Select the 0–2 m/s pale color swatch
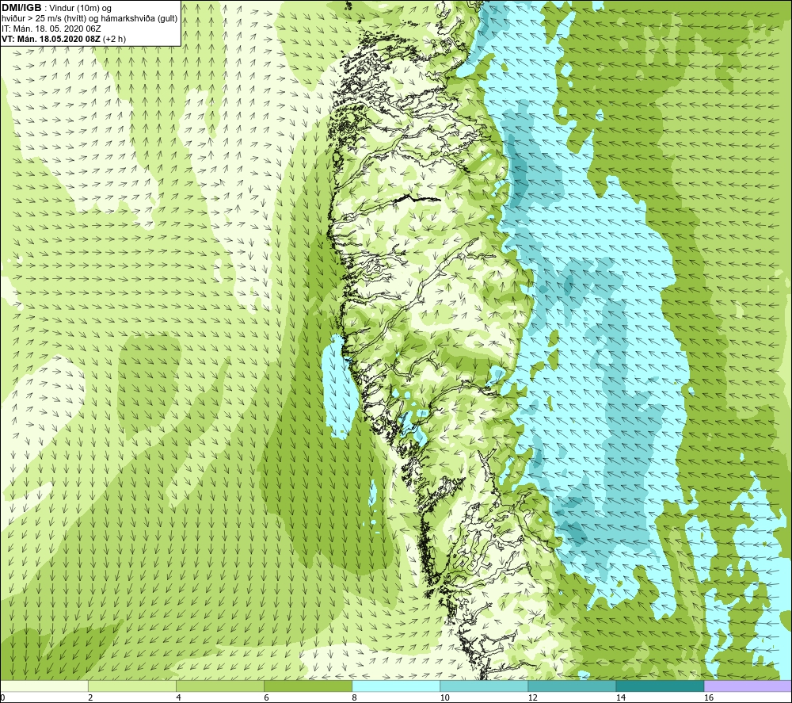 coord(44,686)
